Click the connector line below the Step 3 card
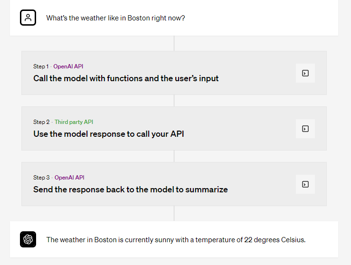The height and width of the screenshot is (265, 351). click(174, 213)
